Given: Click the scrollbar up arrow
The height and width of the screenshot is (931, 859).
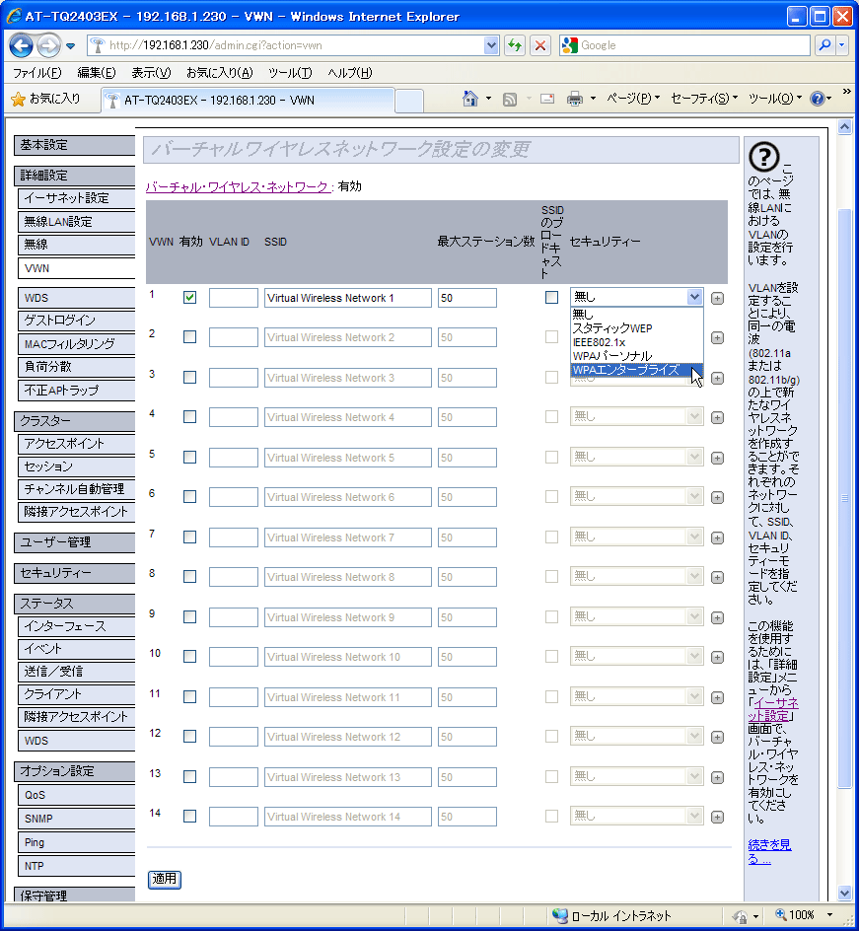Looking at the screenshot, I should pyautogui.click(x=845, y=126).
